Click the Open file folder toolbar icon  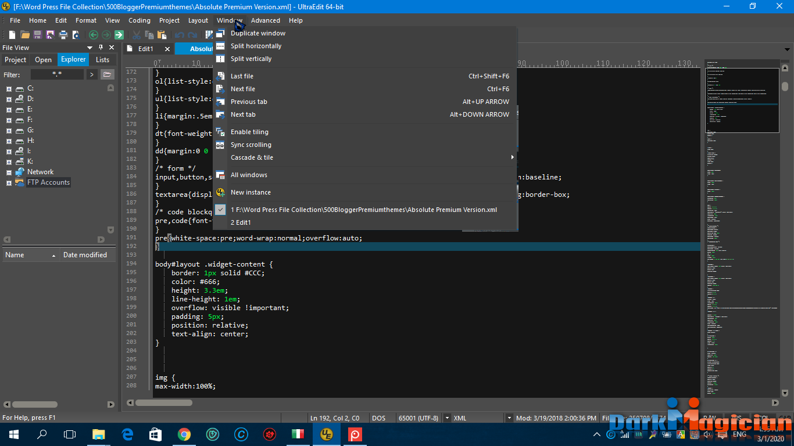point(25,35)
